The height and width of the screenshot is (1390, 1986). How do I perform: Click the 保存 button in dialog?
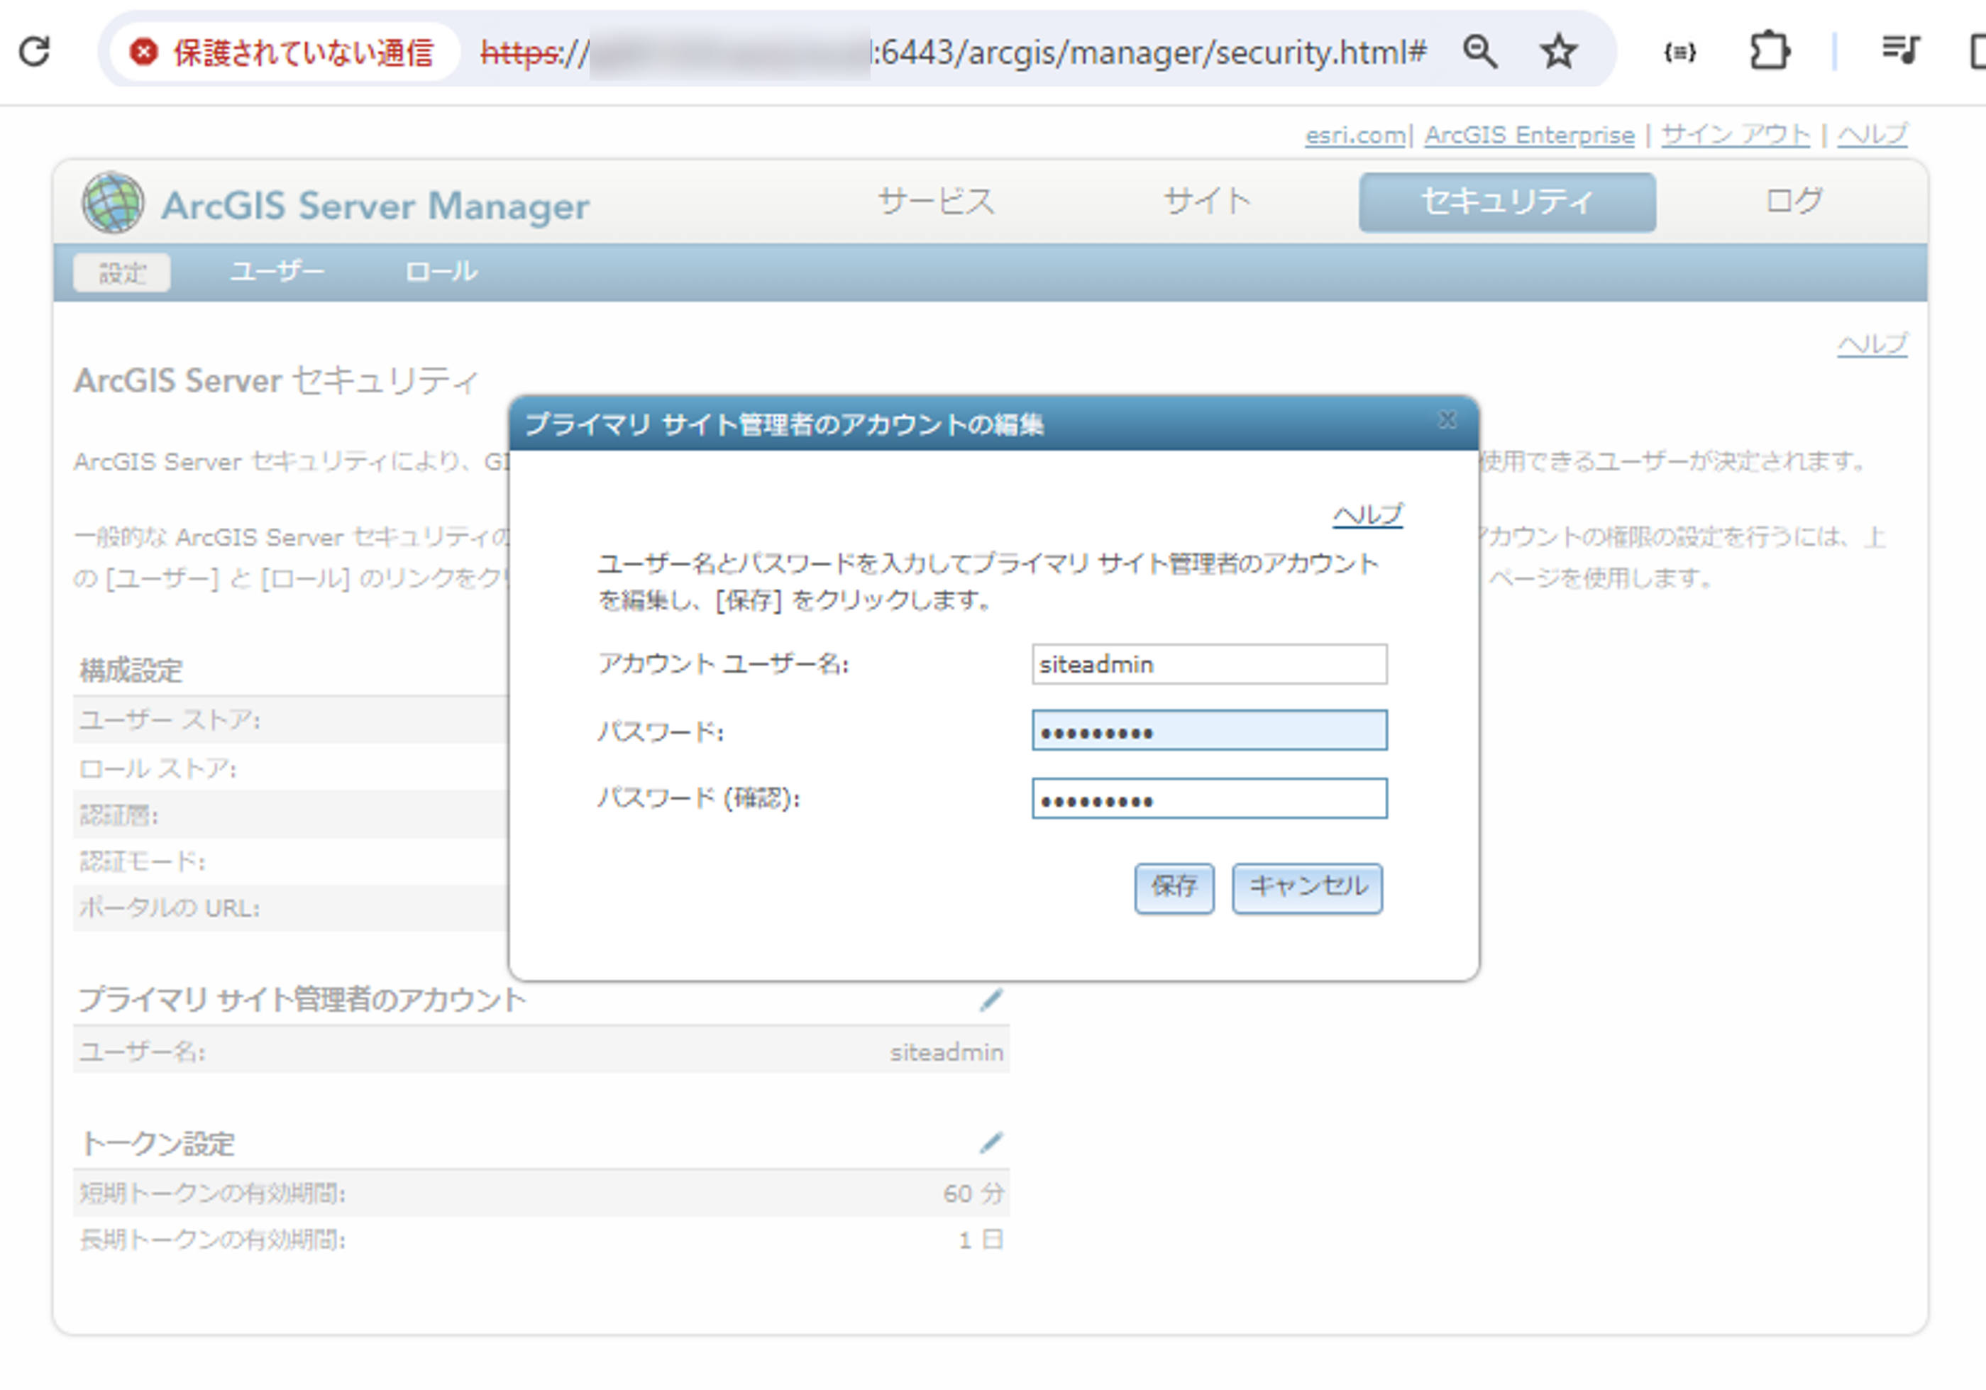tap(1174, 888)
